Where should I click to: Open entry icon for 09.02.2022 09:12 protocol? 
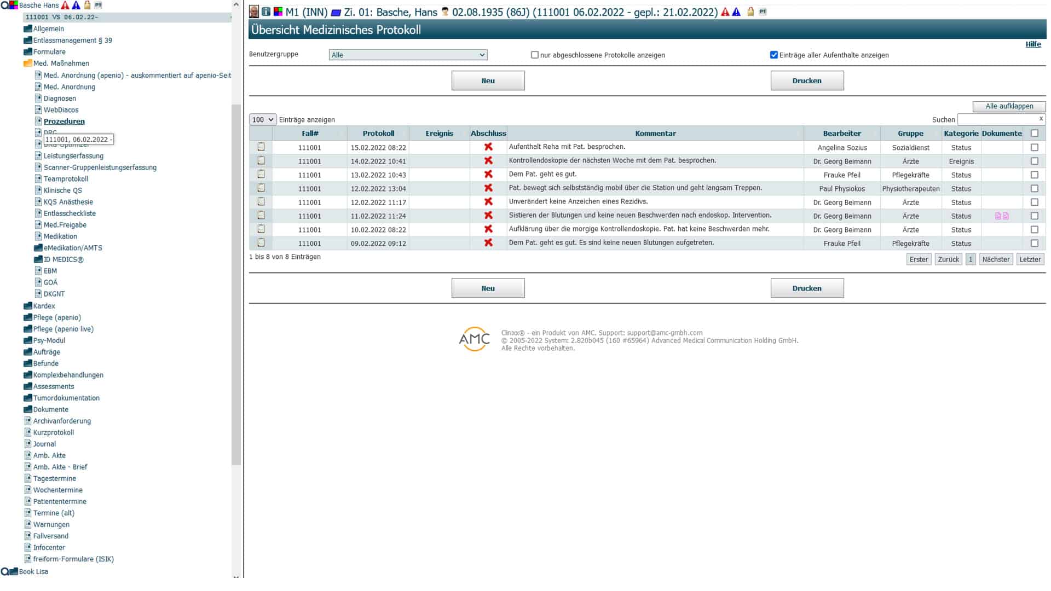(x=261, y=243)
